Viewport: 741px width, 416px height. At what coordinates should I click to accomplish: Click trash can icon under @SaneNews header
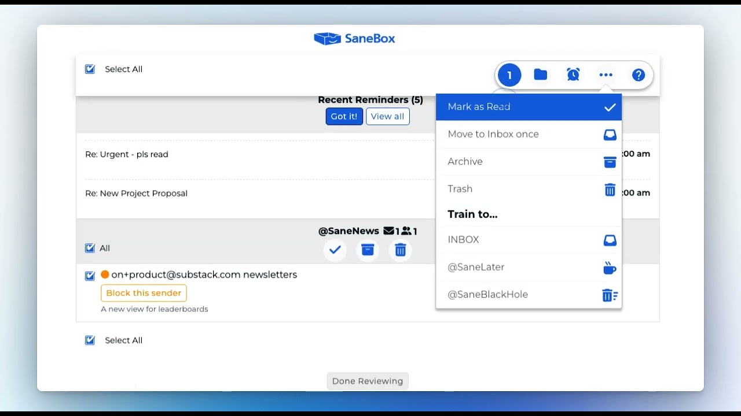[400, 250]
